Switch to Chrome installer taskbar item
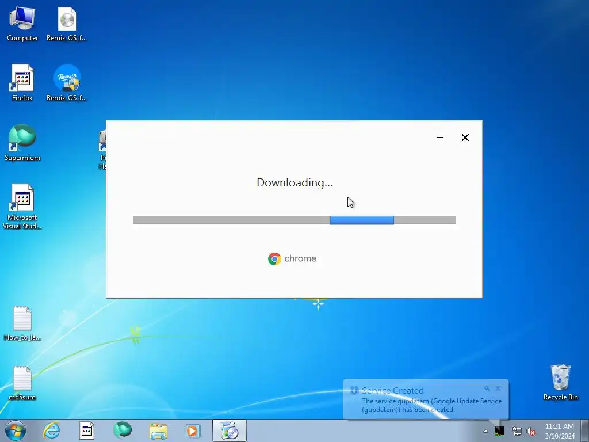 coord(230,430)
